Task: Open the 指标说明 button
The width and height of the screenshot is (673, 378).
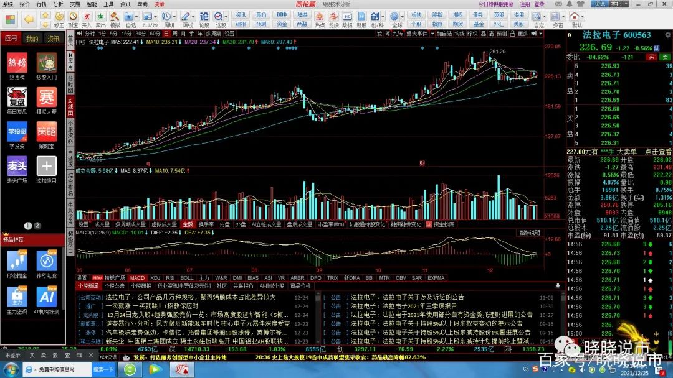Action: (530, 233)
